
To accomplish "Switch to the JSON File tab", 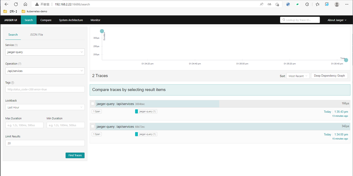I will pos(36,35).
